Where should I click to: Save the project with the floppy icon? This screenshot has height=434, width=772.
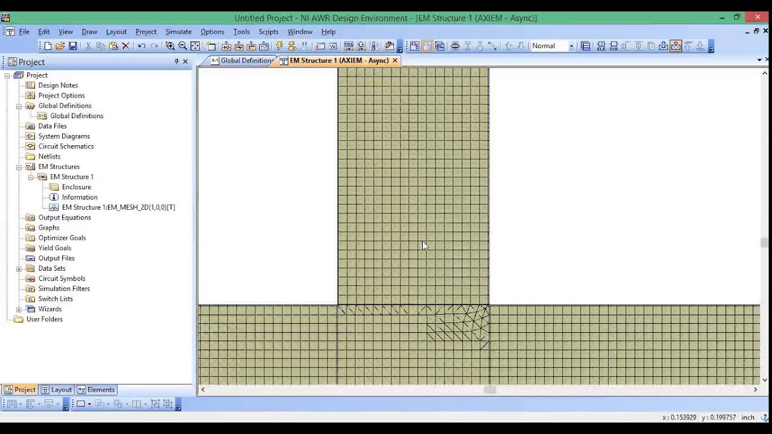73,46
